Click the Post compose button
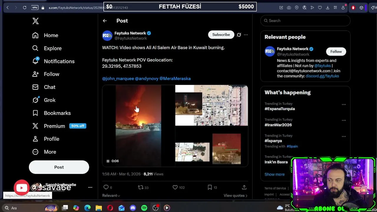 tap(59, 167)
